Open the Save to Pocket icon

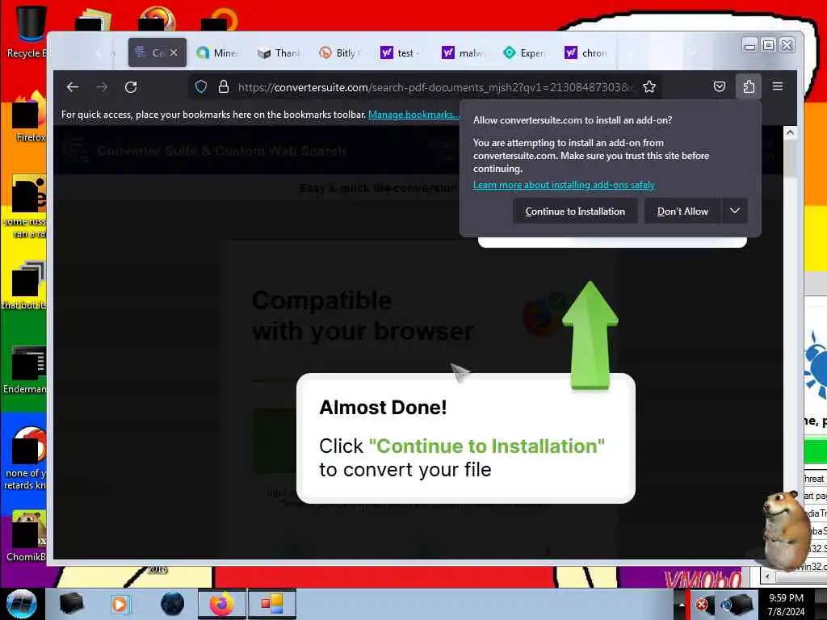(720, 87)
